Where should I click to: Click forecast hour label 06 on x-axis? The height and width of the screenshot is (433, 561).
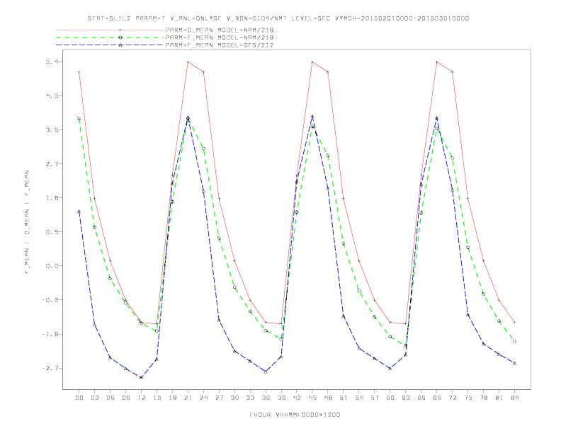pos(110,398)
